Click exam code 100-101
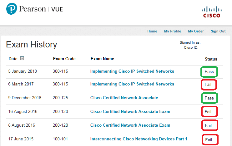This screenshot has height=146, width=232. (60, 139)
